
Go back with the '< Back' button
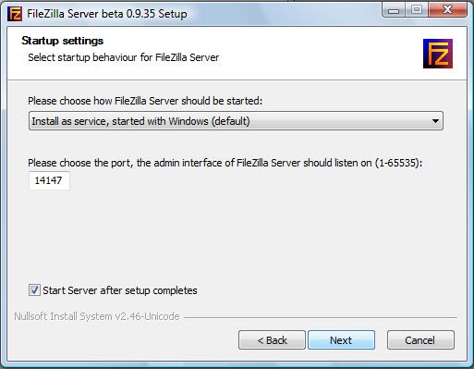coord(272,340)
